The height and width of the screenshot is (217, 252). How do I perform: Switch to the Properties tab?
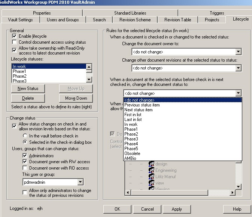pyautogui.click(x=42, y=13)
